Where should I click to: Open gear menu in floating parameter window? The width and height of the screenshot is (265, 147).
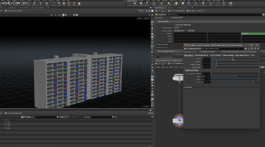tap(246, 49)
